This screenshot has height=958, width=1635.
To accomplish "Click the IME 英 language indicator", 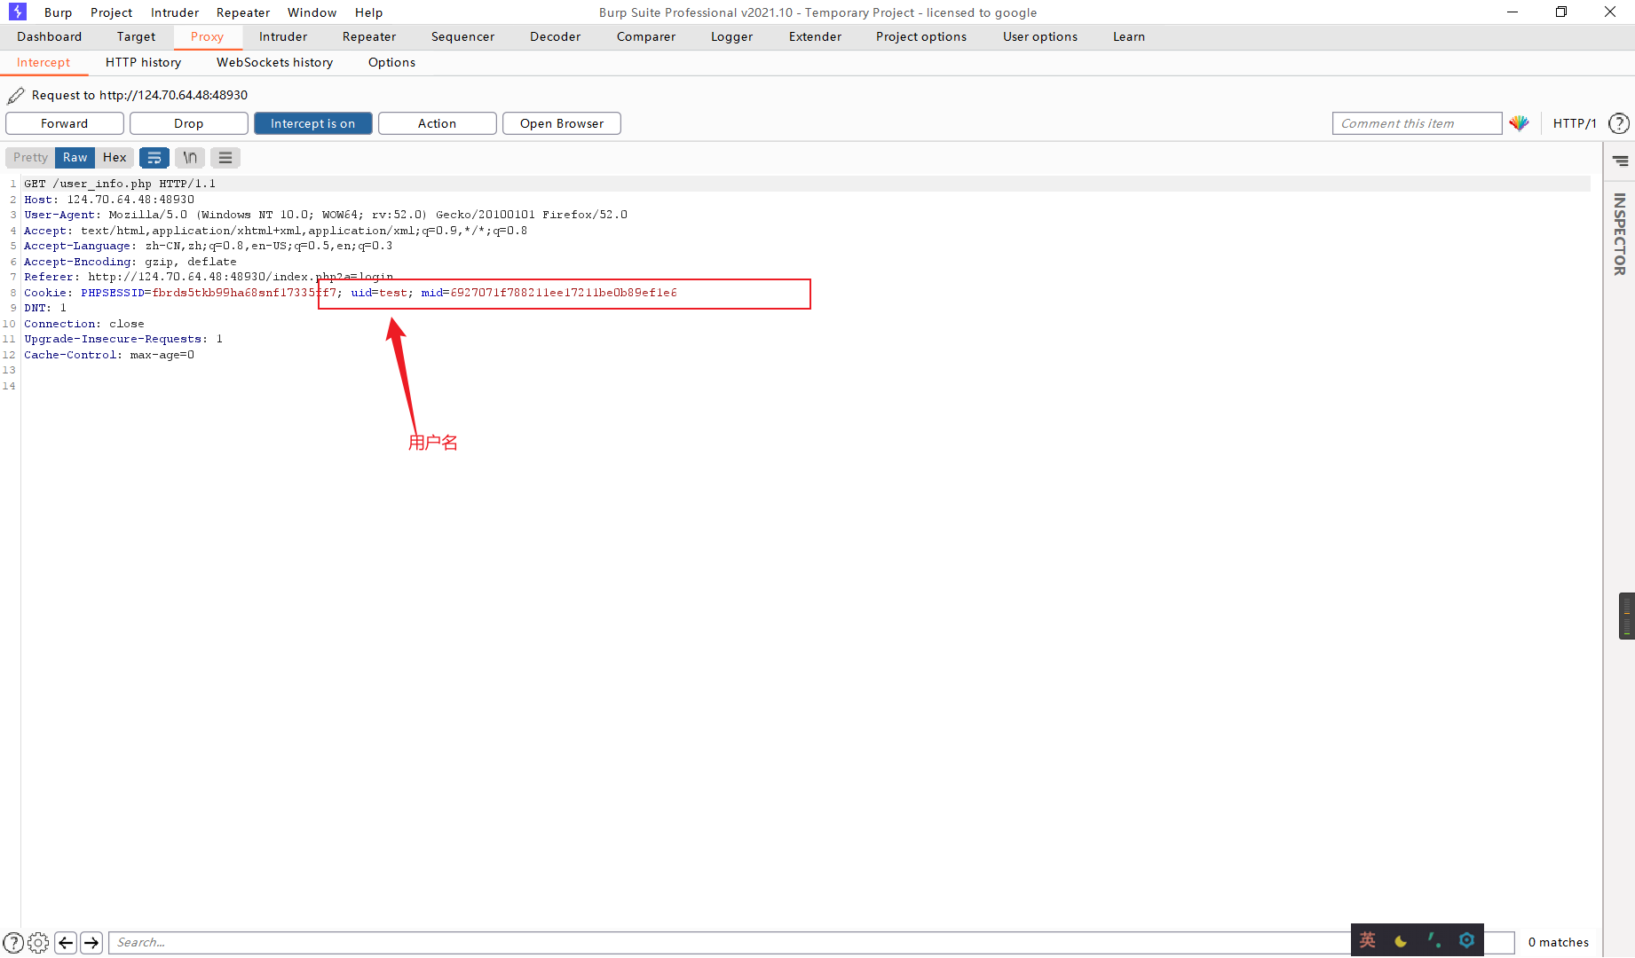I will pyautogui.click(x=1368, y=940).
